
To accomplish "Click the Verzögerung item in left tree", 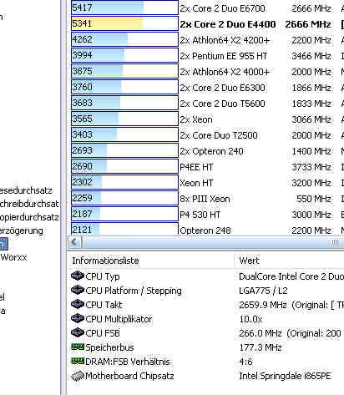I will tap(22, 230).
